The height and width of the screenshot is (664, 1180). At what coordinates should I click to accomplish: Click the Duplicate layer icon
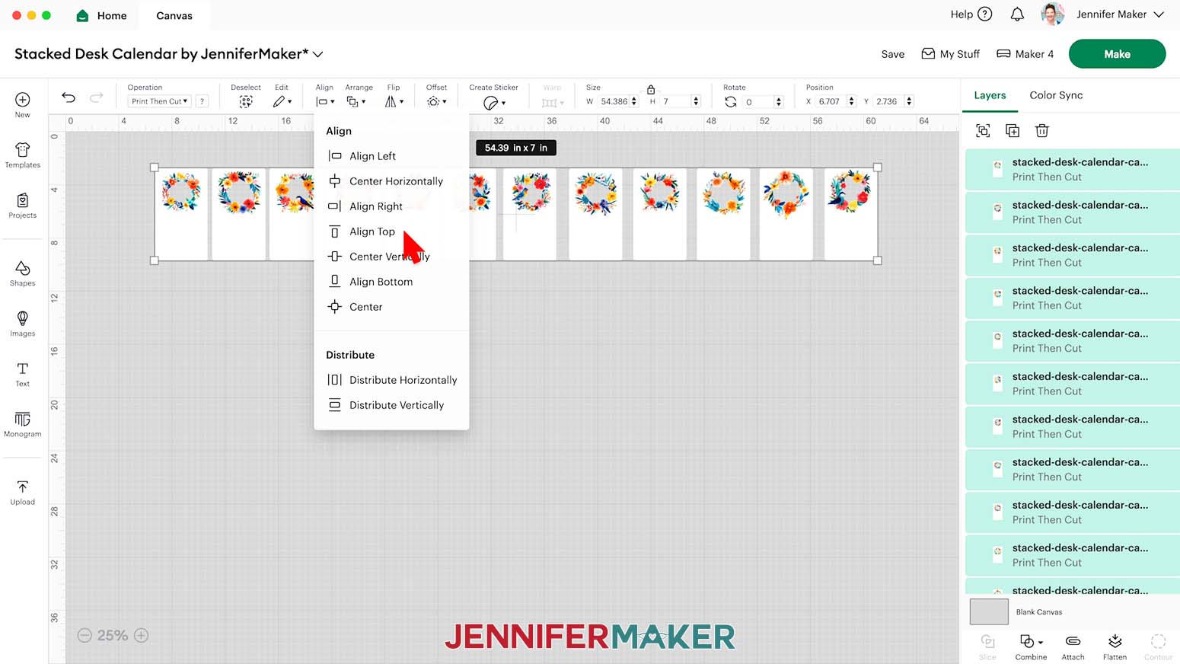click(1013, 131)
